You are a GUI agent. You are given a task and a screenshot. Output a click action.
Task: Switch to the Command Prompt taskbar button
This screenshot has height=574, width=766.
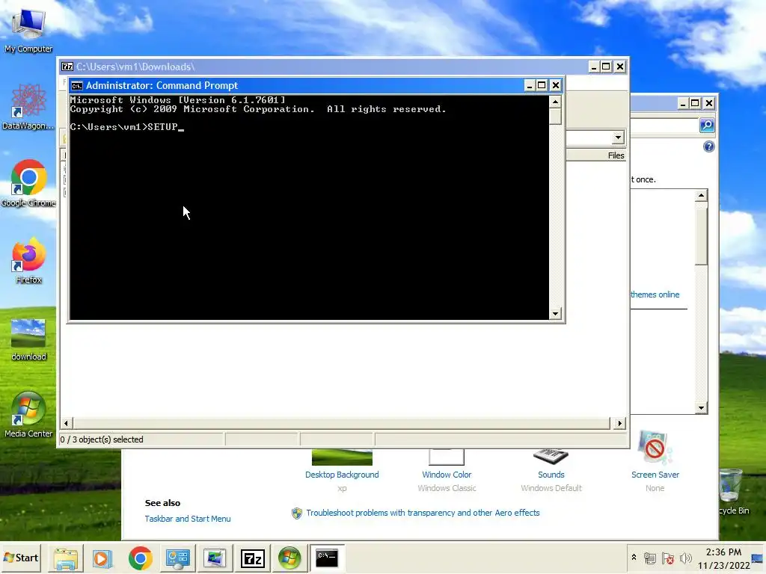(327, 558)
